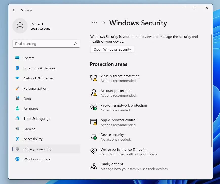Open the System settings category
This screenshot has width=220, height=184.
pos(46,58)
